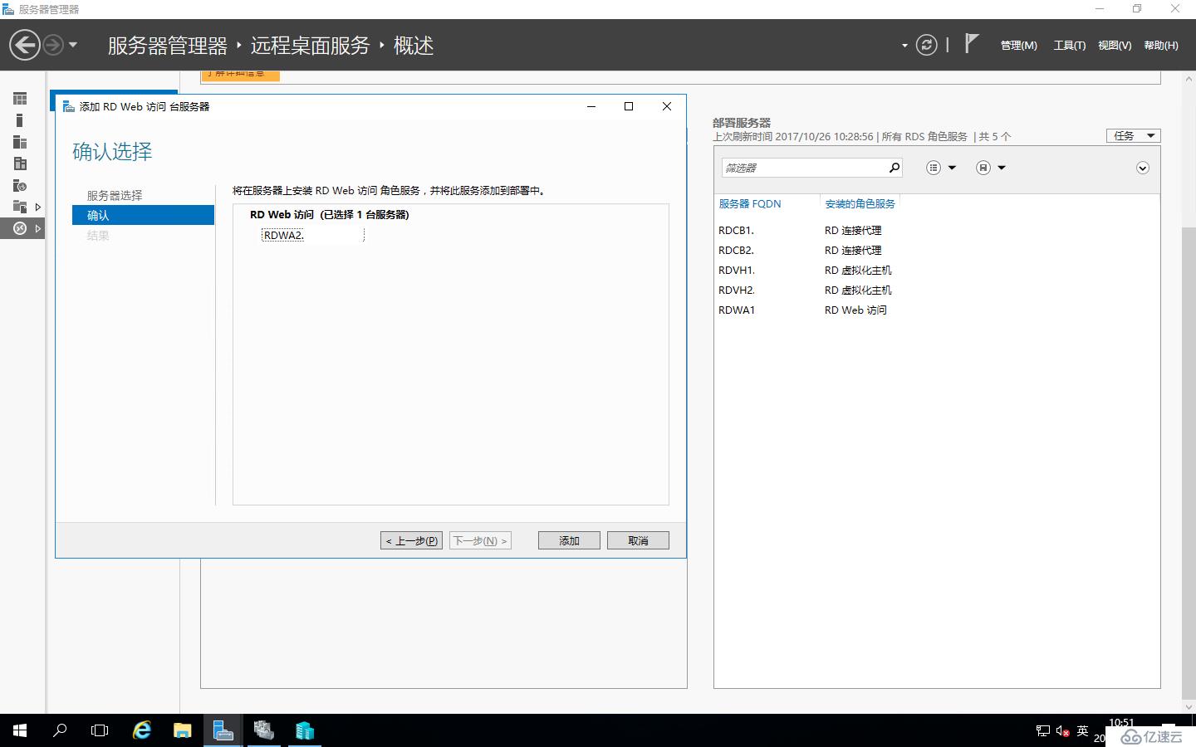This screenshot has height=747, width=1196.
Task: Open the 管理(M) menu
Action: 1018,46
